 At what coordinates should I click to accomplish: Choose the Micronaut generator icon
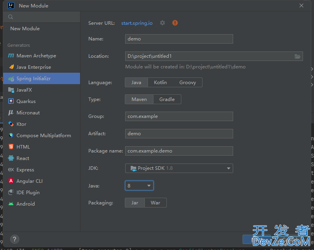click(11, 113)
